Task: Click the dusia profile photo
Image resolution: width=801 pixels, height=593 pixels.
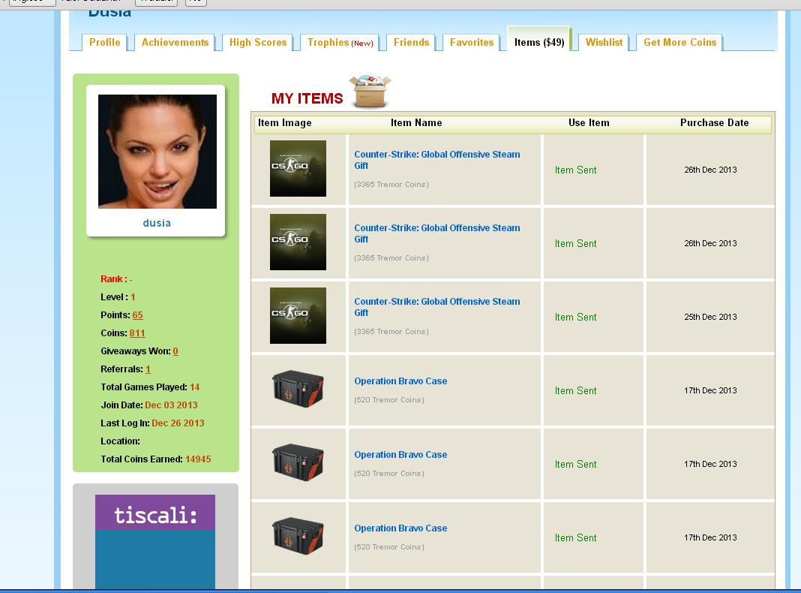Action: 157,152
